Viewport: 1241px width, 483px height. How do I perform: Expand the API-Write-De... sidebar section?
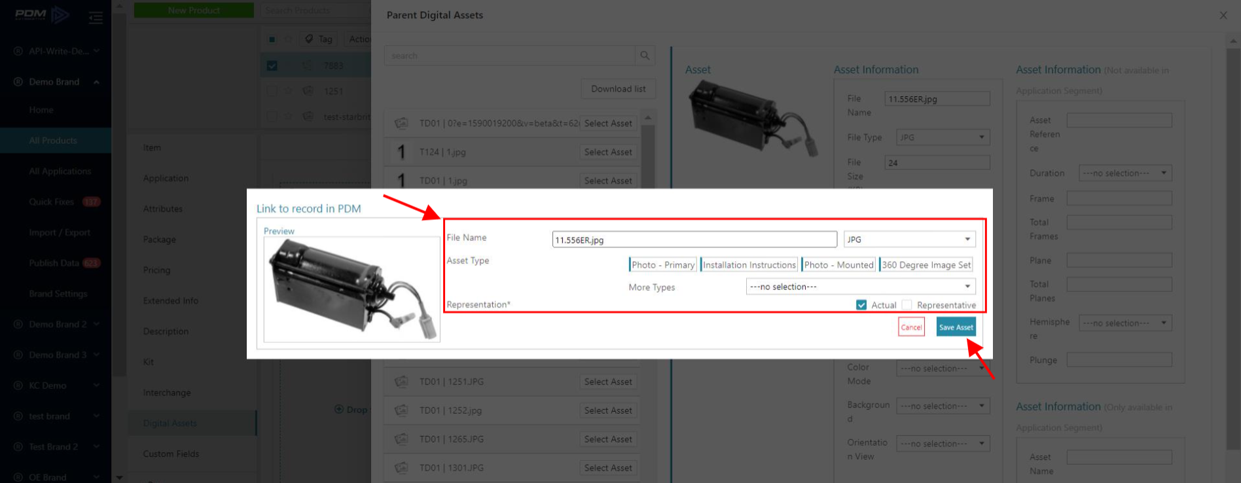click(x=97, y=51)
